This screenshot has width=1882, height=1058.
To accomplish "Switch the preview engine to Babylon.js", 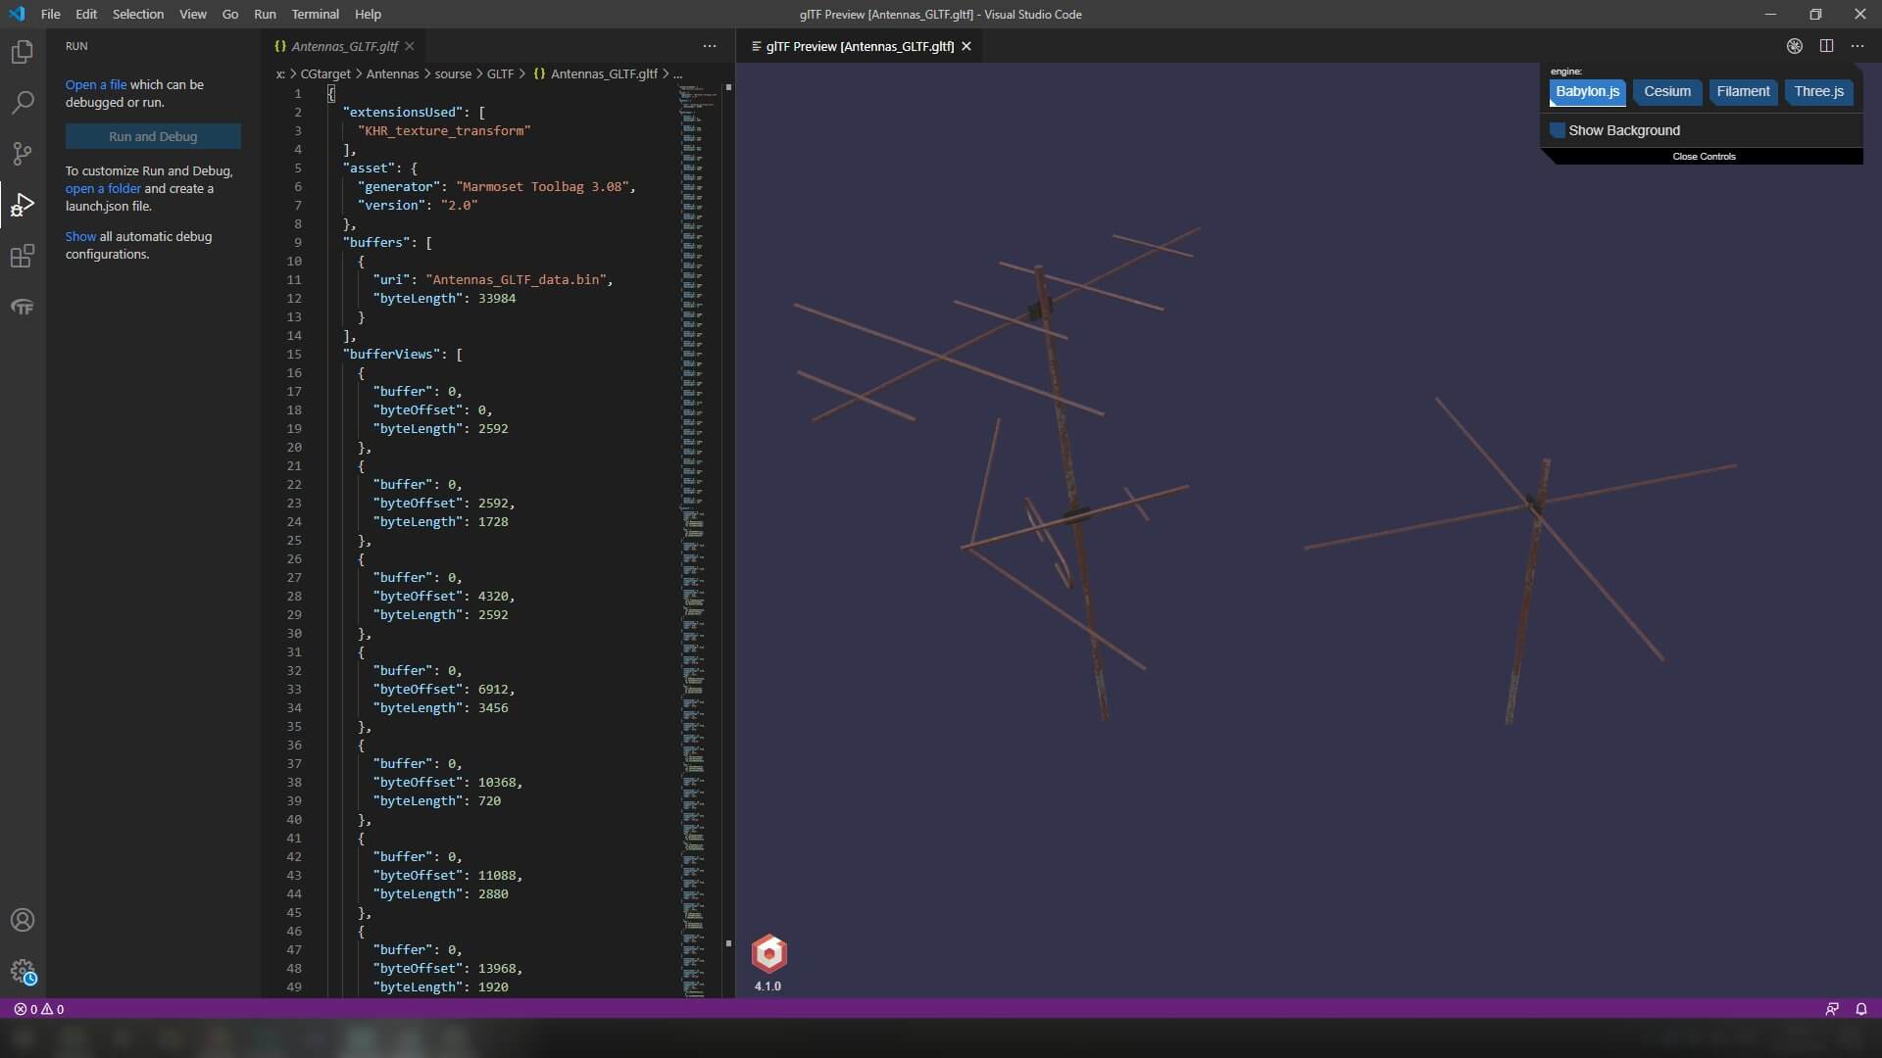I will click(x=1587, y=92).
